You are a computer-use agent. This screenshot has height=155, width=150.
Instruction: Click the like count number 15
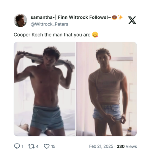(53, 146)
